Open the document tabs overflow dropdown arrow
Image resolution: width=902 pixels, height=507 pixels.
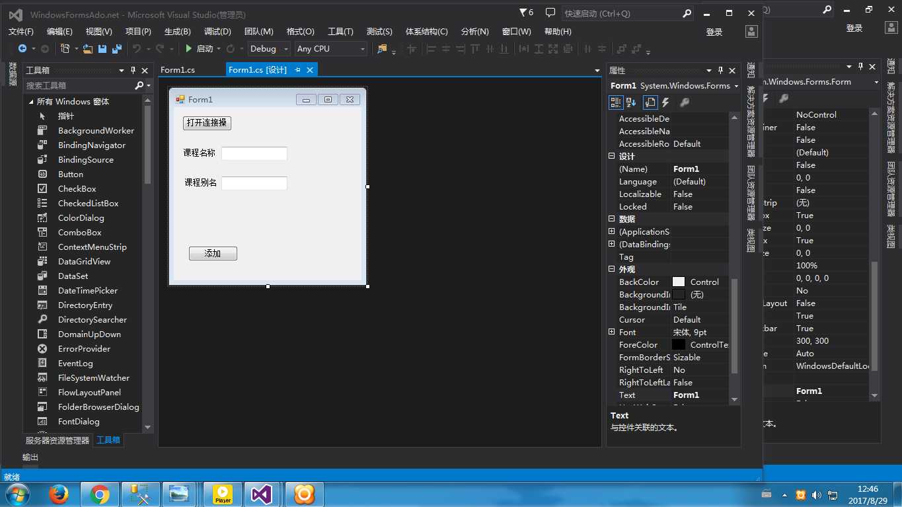[597, 71]
